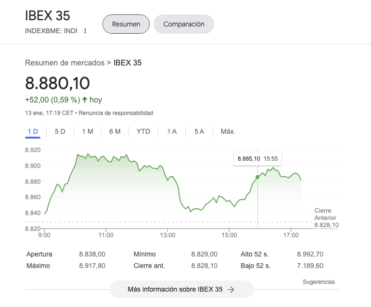The image size is (371, 307).
Task: Open the three-dot options menu beside INDEXBME: INDI
Action: point(85,31)
